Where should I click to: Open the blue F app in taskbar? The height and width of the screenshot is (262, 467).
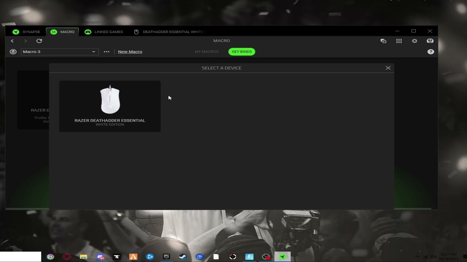[249, 257]
